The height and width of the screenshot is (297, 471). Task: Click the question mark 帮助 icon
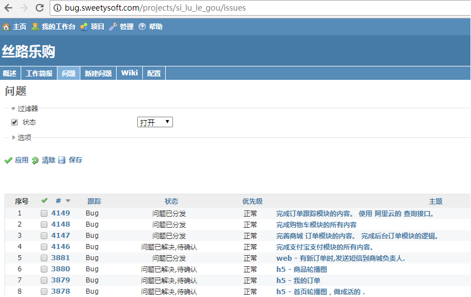(142, 27)
